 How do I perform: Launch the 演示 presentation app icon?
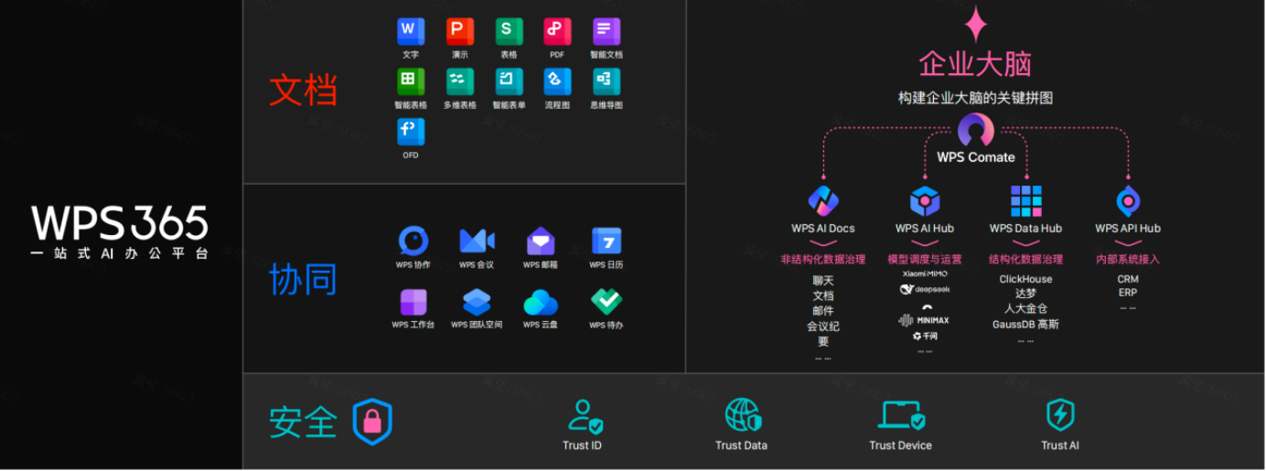tap(460, 31)
